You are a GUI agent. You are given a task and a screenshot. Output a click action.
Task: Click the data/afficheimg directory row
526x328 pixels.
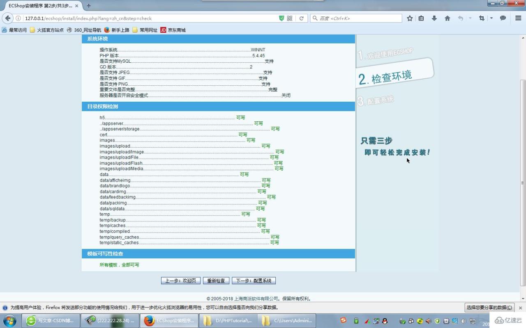point(185,180)
